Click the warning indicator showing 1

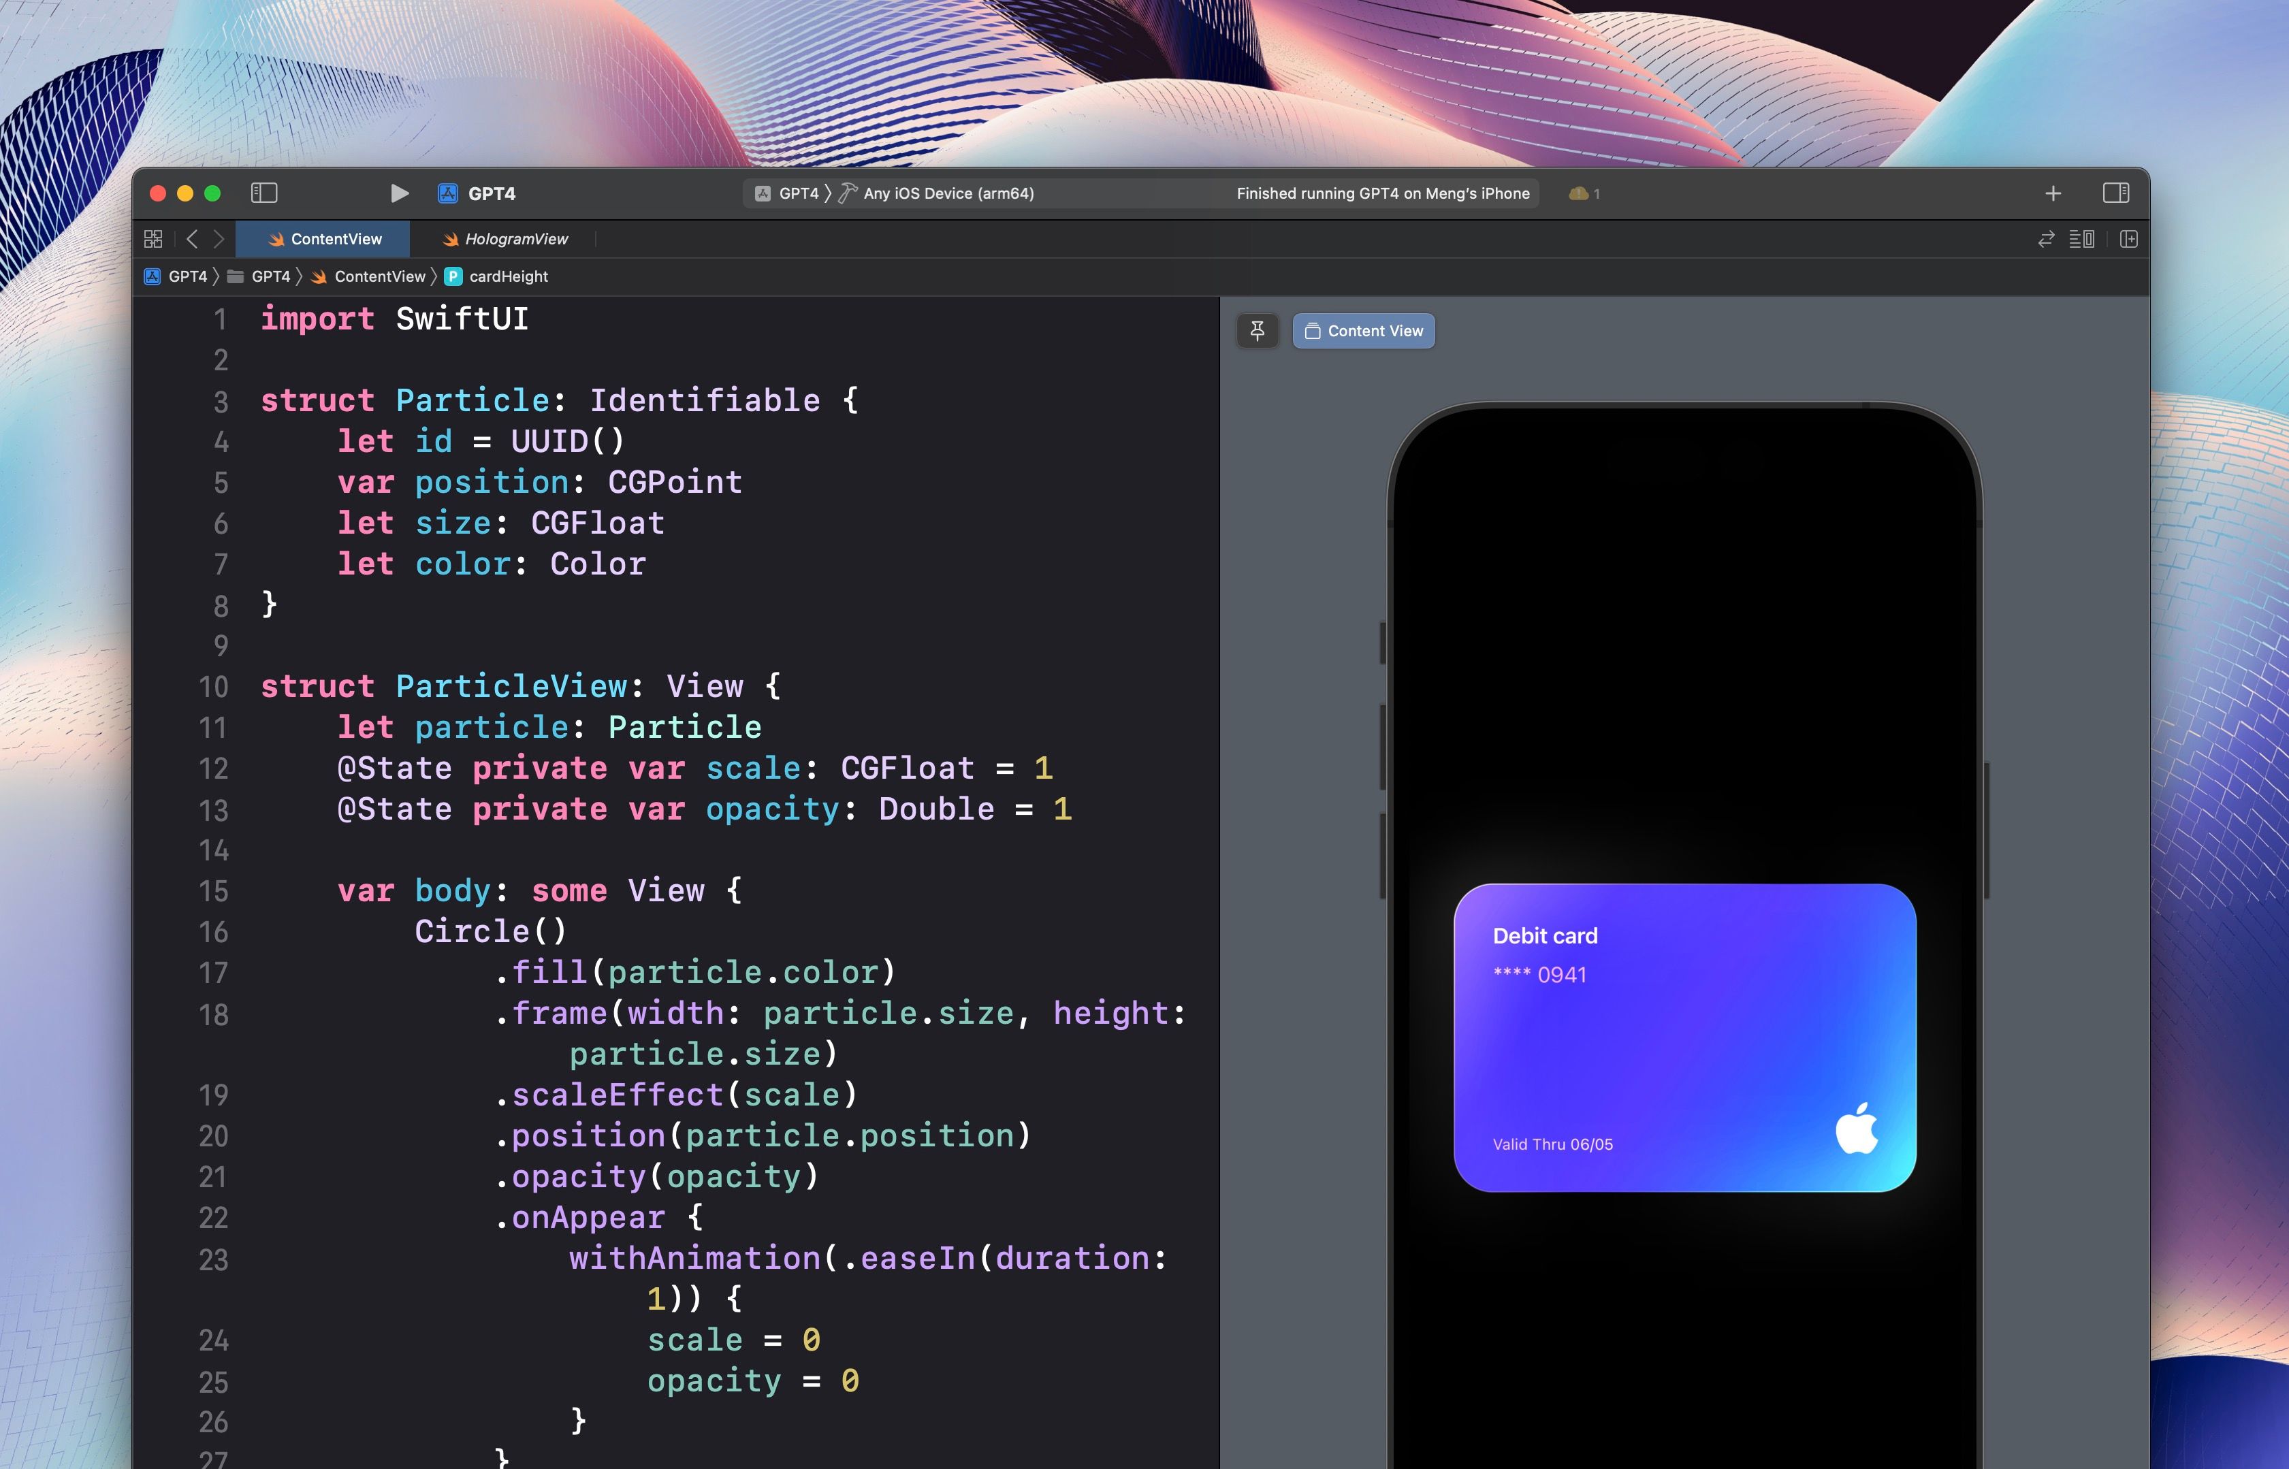(x=1584, y=193)
